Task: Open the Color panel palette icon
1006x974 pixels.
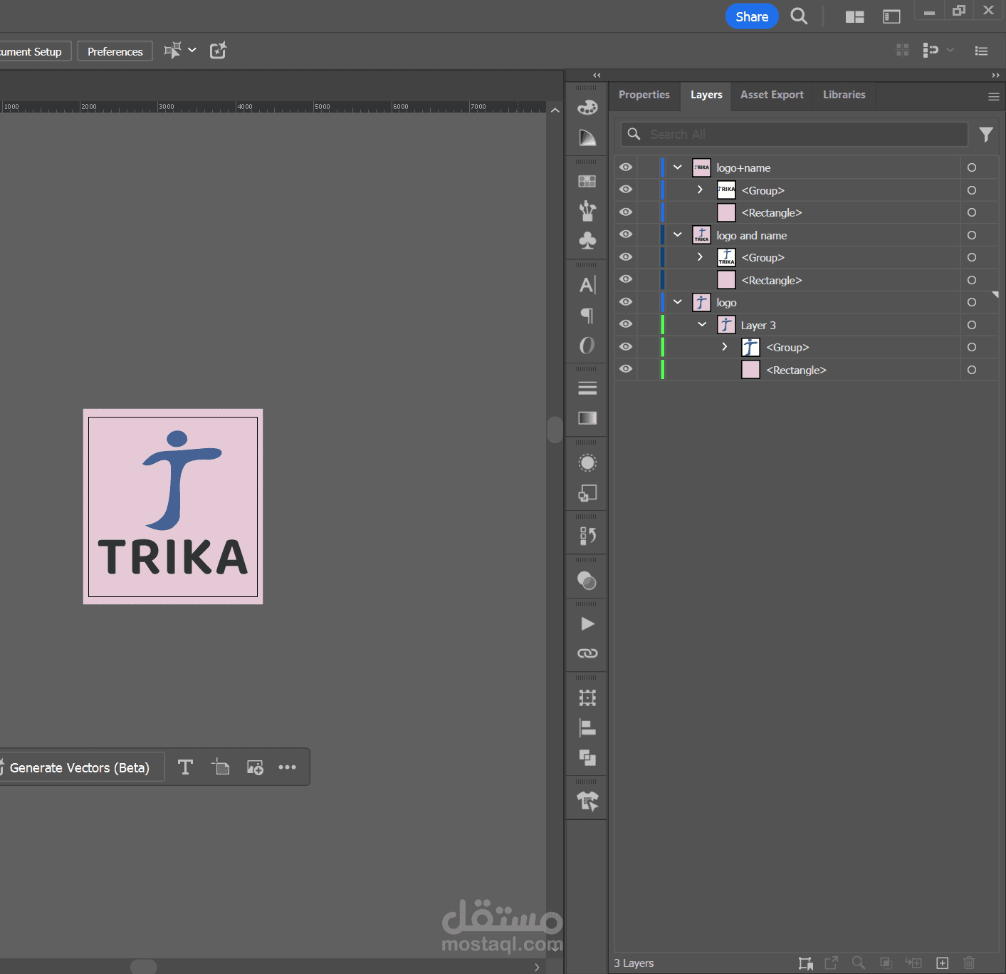Action: pyautogui.click(x=587, y=108)
